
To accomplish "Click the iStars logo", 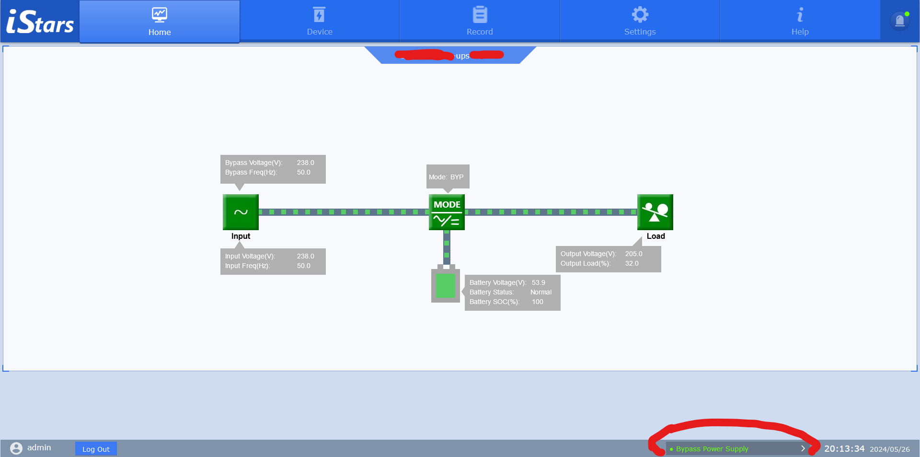I will (40, 22).
